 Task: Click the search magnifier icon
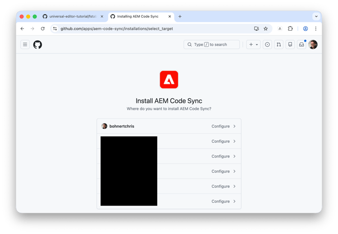point(189,44)
